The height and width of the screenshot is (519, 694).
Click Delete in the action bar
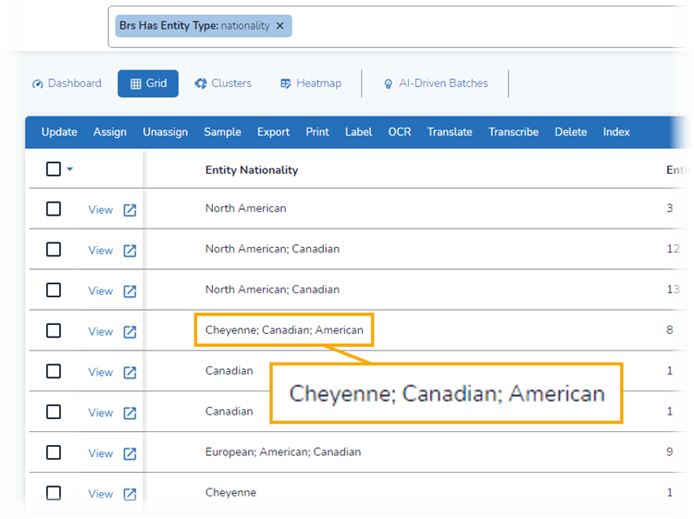pos(571,132)
